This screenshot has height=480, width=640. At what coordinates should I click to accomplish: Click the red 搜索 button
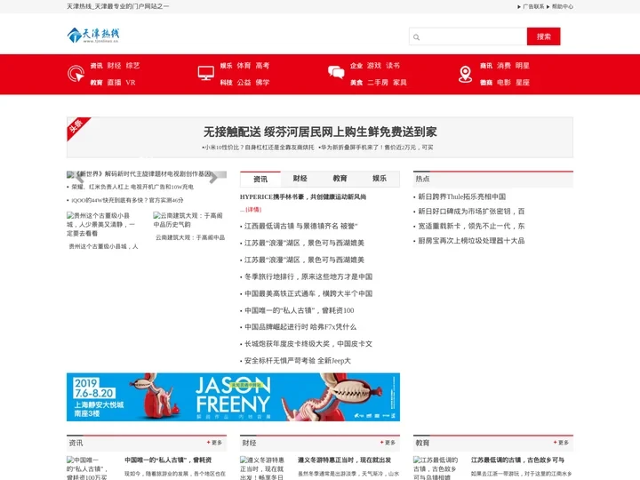click(543, 36)
